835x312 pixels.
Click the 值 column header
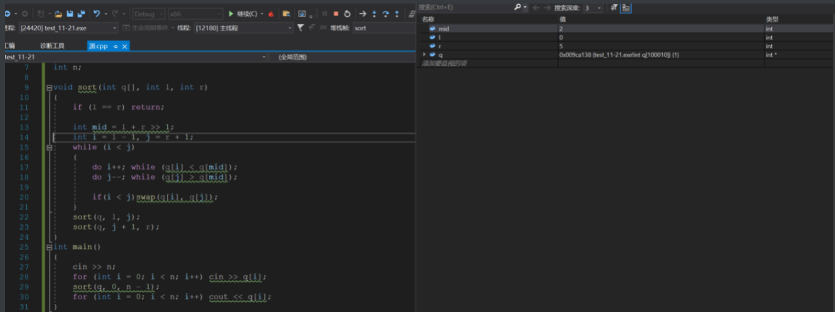[562, 19]
